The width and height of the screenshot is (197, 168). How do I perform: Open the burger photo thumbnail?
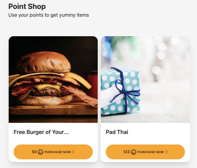click(x=53, y=80)
